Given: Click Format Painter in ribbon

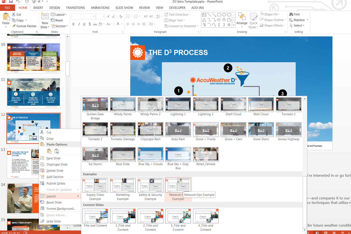Looking at the screenshot, I should (24, 26).
